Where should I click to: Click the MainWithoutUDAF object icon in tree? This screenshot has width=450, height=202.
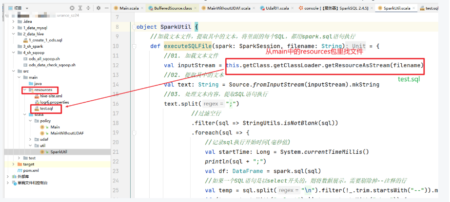click(42, 133)
